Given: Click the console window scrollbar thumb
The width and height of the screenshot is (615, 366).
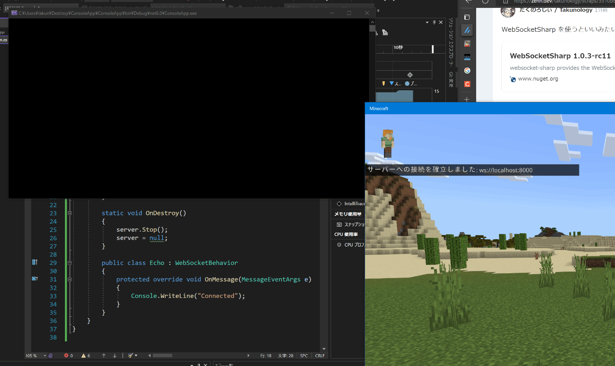Looking at the screenshot, I should [372, 29].
